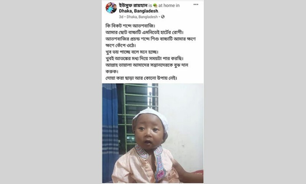Screen dimensions: 306x184
Task: Click the 'at home in' status text
Action: click(x=169, y=5)
